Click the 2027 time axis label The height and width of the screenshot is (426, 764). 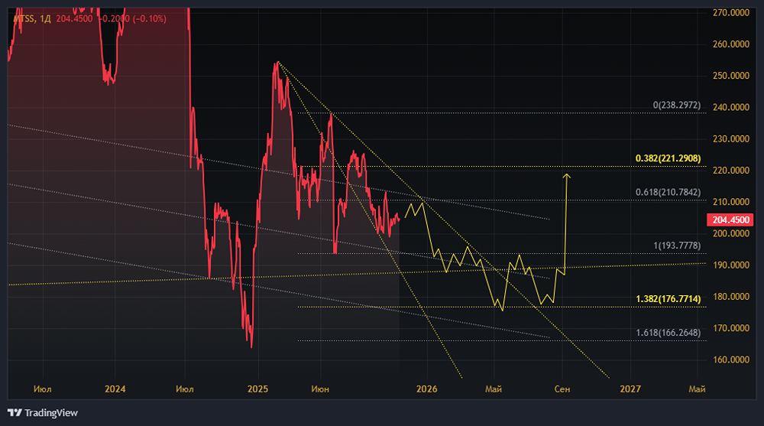(630, 389)
